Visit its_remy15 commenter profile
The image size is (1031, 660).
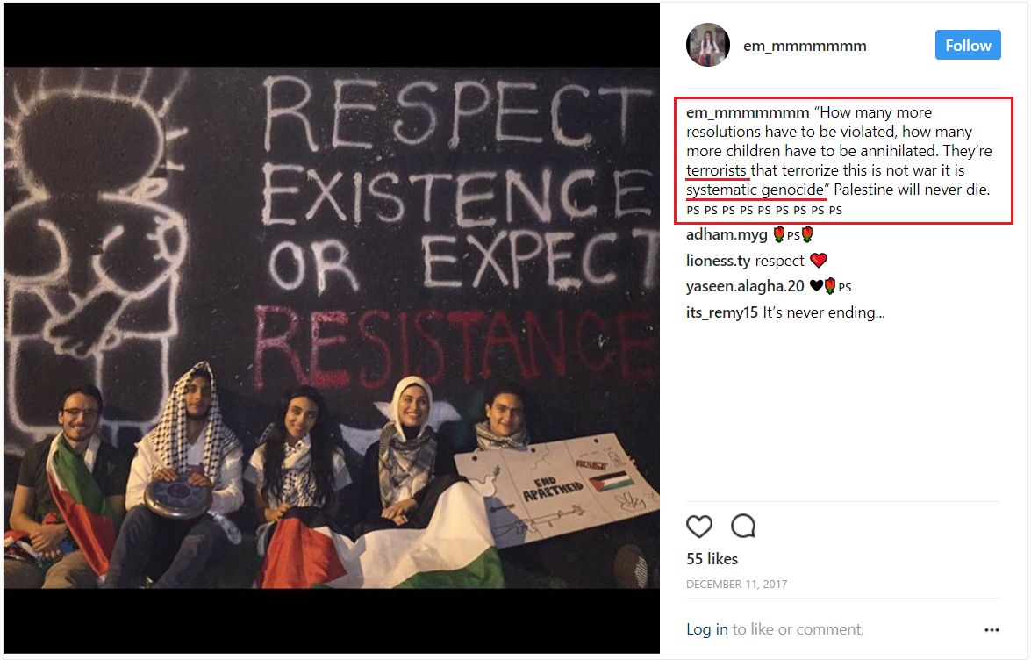click(722, 313)
